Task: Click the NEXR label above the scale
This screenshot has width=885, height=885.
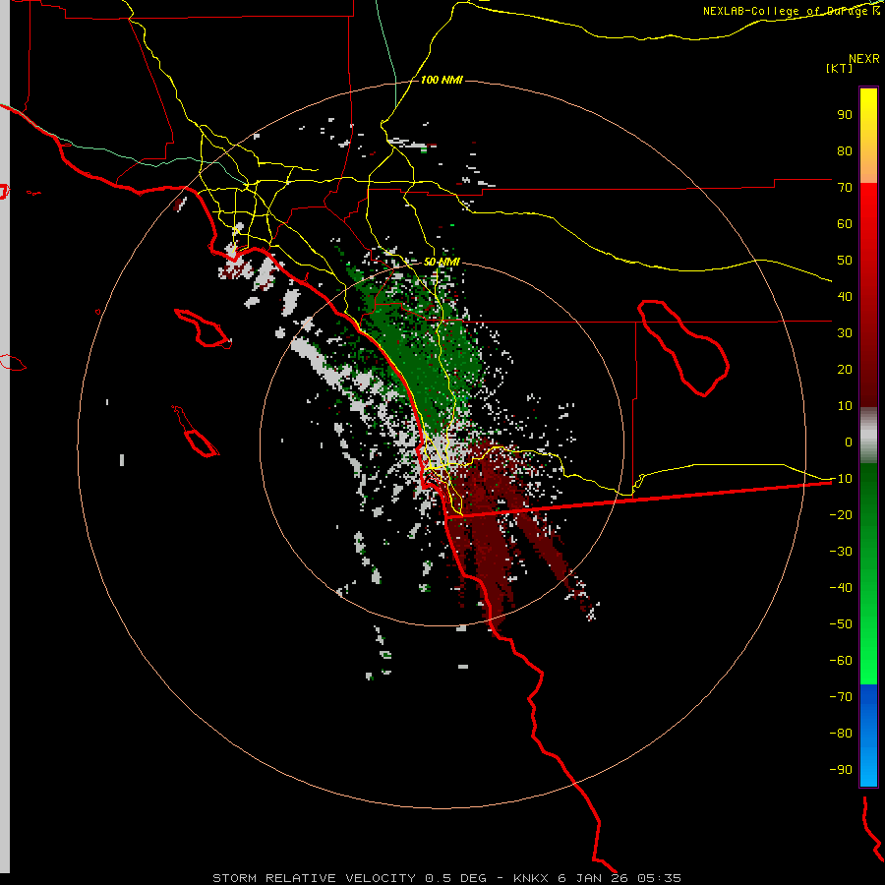Action: (x=864, y=59)
